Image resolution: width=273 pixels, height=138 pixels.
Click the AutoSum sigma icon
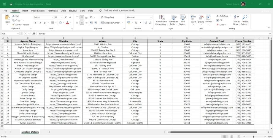(218, 16)
